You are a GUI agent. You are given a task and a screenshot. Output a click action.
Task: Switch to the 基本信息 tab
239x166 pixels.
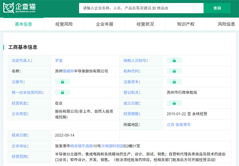coord(24,24)
